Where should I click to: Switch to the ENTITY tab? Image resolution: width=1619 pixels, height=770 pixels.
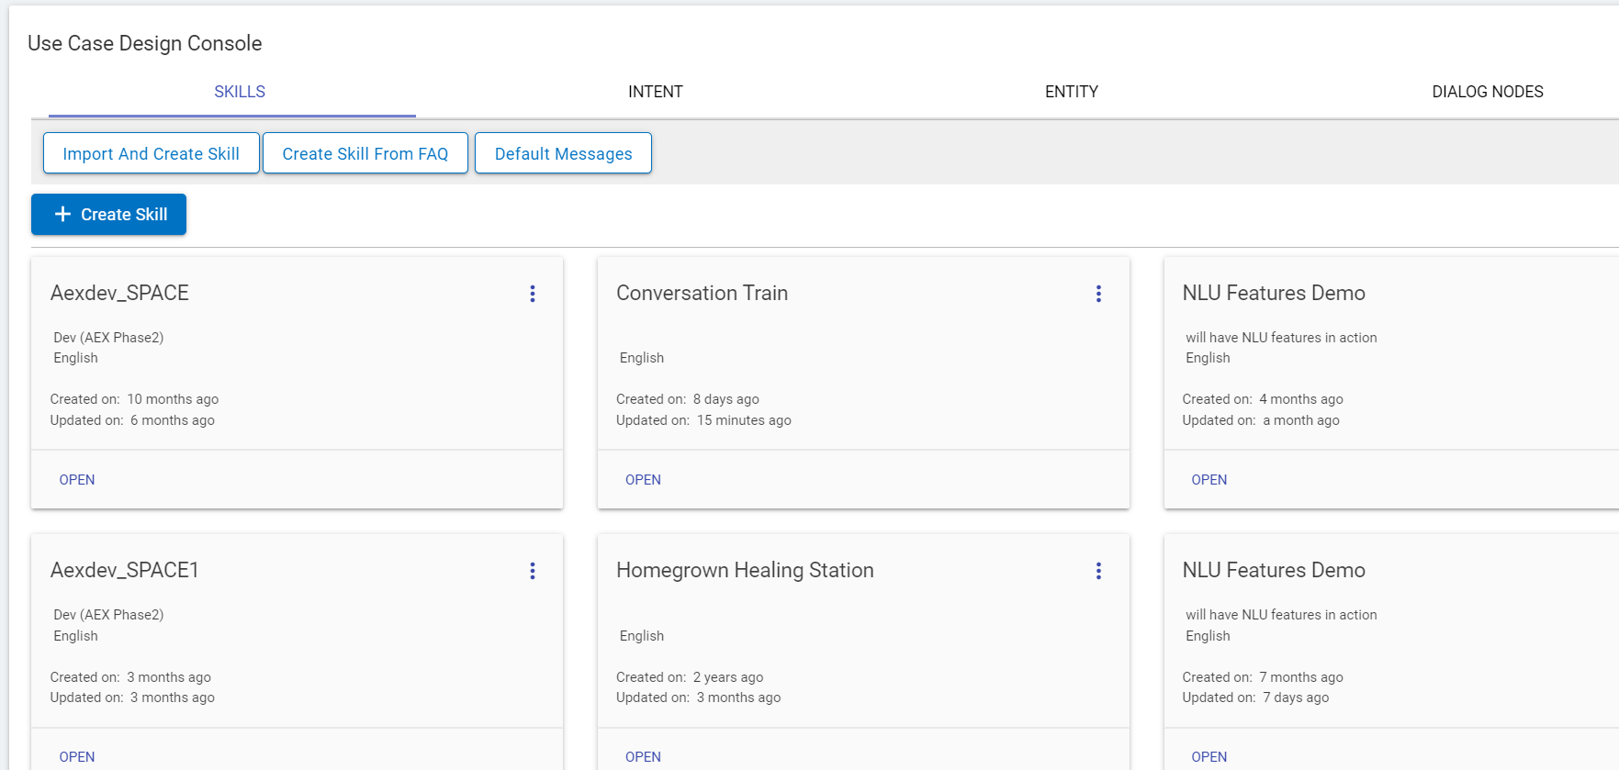1071,92
